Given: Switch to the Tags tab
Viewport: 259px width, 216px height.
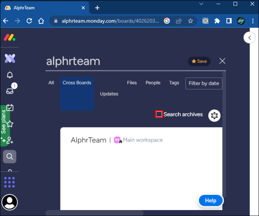Looking at the screenshot, I should click(x=174, y=83).
